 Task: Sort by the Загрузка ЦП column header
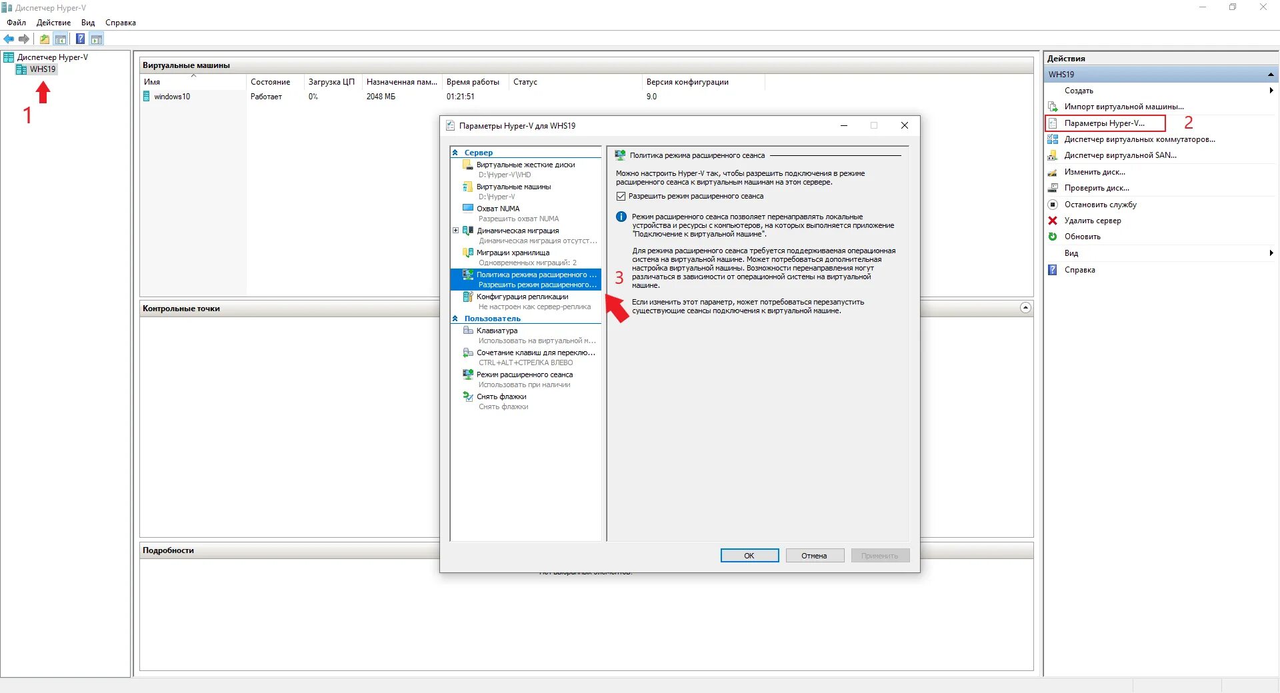coord(333,82)
